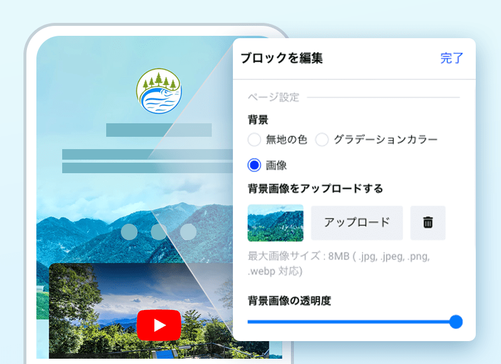The width and height of the screenshot is (501, 364).
Task: Click the first circle icon in preview
Action: tap(129, 232)
